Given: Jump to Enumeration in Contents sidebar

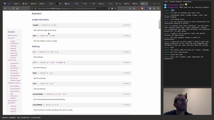Looking at the screenshot, I should 15,73.
